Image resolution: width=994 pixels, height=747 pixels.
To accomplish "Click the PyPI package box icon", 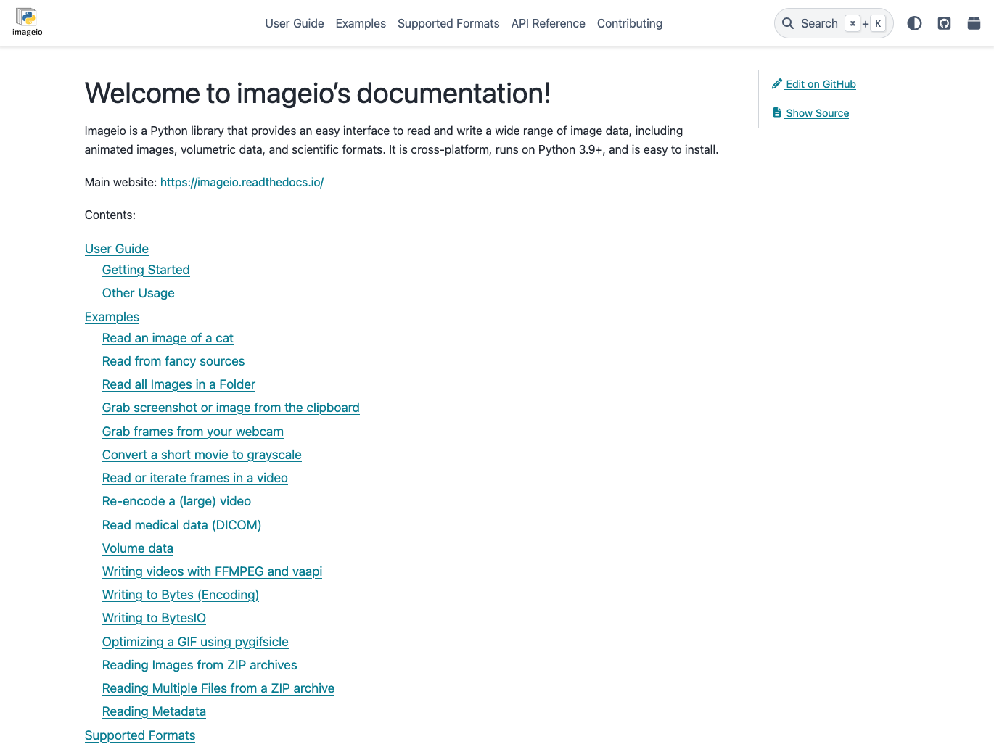I will [x=974, y=23].
